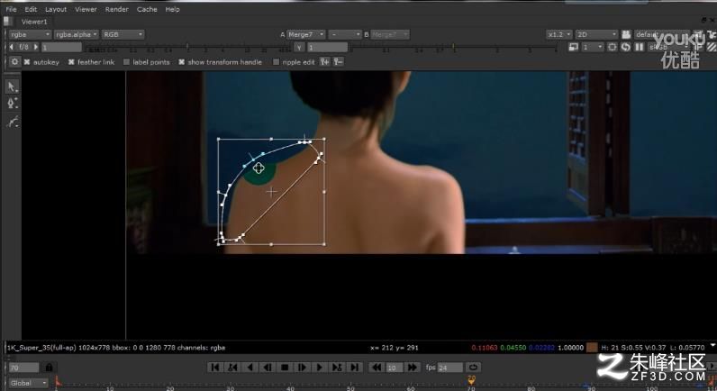
Task: Click the current frame 70 field
Action: pyautogui.click(x=24, y=368)
